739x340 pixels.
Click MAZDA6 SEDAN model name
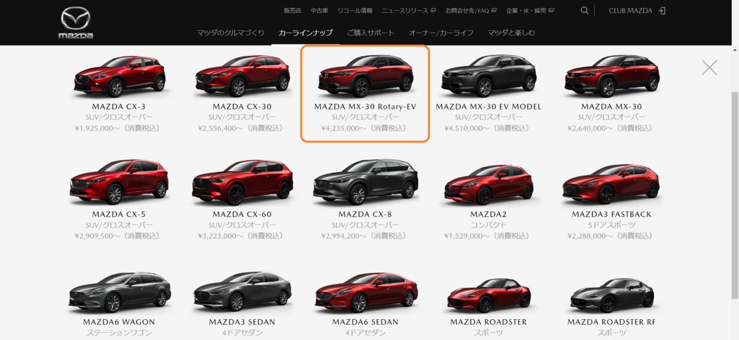point(365,322)
